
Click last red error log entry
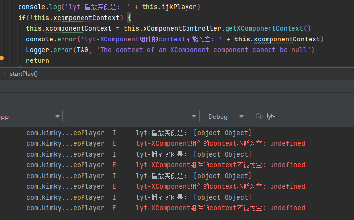tap(220, 208)
